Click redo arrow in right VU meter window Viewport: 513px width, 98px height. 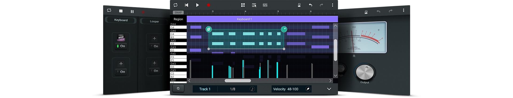click(x=391, y=11)
